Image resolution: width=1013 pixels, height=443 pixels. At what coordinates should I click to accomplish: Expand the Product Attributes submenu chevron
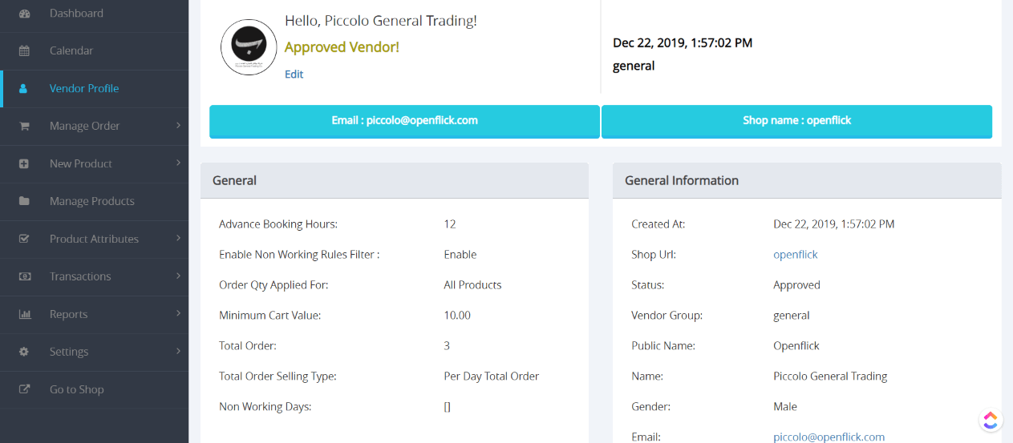click(178, 238)
